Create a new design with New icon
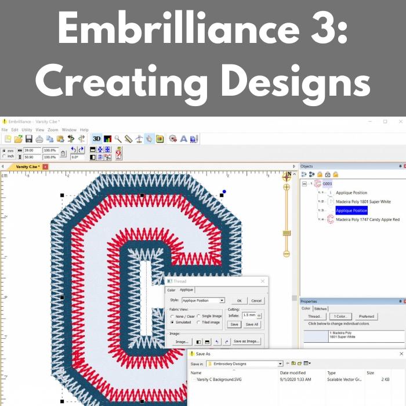This screenshot has width=406, height=406. pyautogui.click(x=8, y=139)
